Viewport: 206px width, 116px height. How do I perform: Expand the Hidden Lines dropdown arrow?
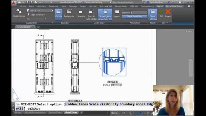pos(19,18)
